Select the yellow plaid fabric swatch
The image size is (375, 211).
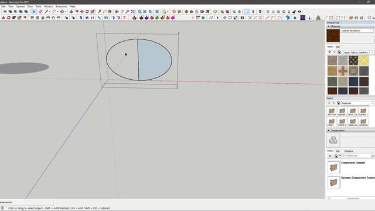364,60
